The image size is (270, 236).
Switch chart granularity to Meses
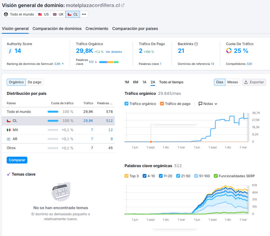[x=233, y=82]
